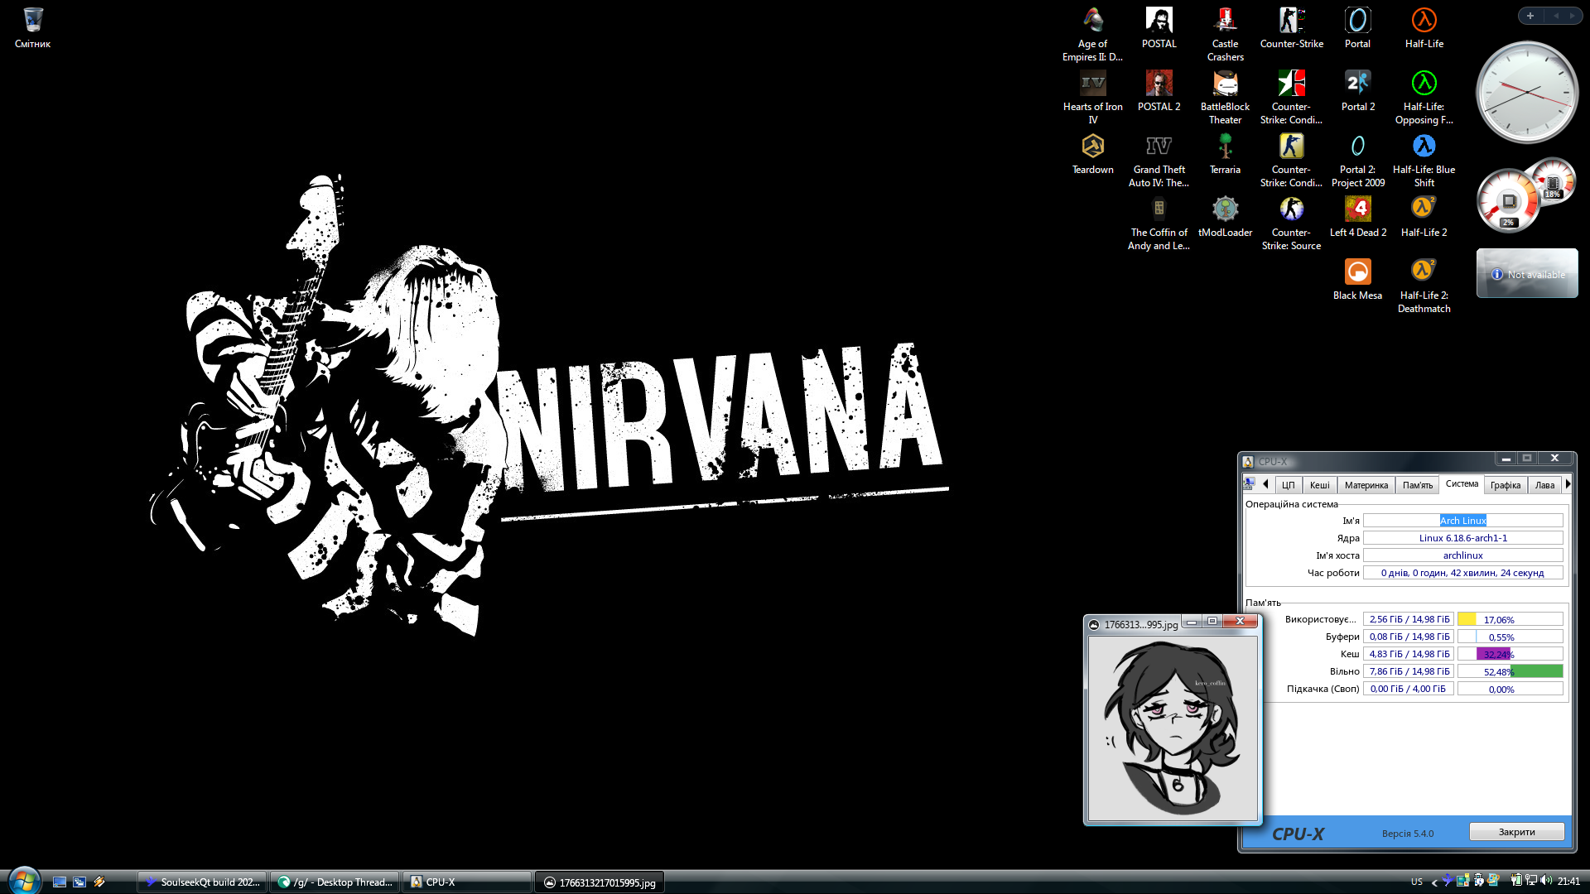Screen dimensions: 1590x894
Task: Open the Recycle Bin (Смітник) icon
Action: pos(32,22)
